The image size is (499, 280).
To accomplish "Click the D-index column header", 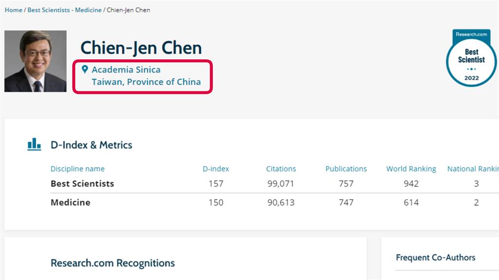I will pyautogui.click(x=216, y=169).
